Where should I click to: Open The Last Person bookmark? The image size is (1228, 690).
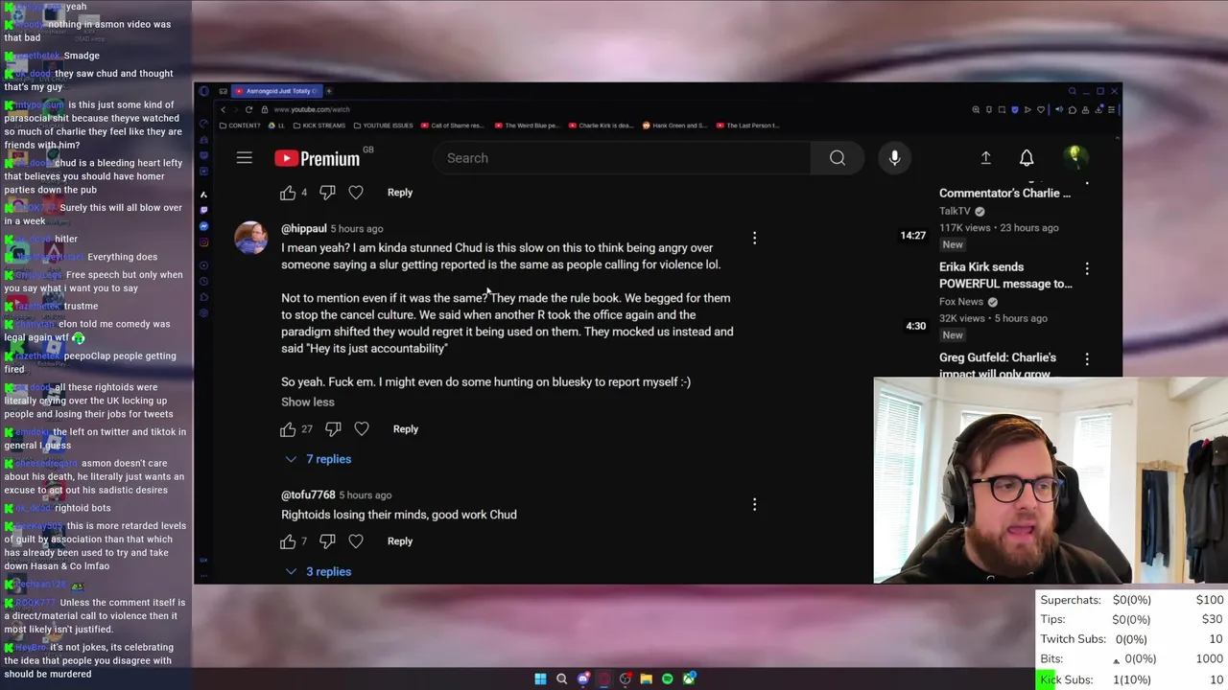click(748, 126)
